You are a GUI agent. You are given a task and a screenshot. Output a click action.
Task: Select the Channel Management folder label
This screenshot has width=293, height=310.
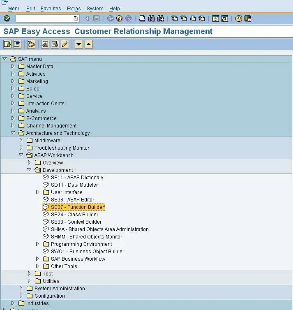coord(51,125)
